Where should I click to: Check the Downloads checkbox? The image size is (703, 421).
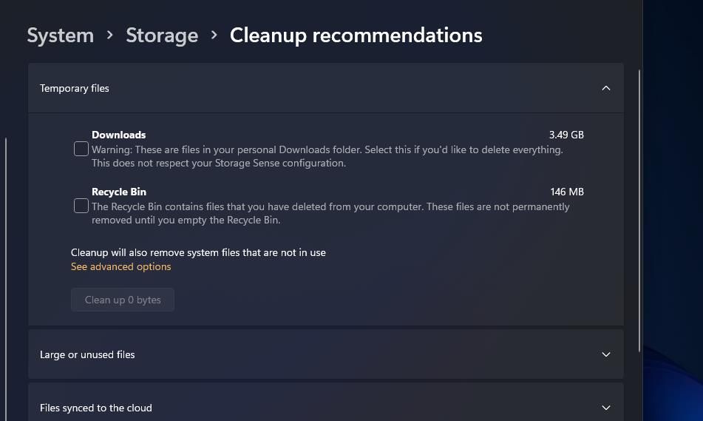pos(81,149)
